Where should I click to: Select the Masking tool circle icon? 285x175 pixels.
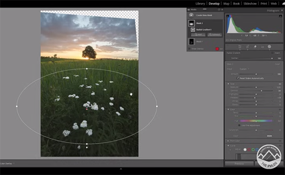[x=269, y=46]
